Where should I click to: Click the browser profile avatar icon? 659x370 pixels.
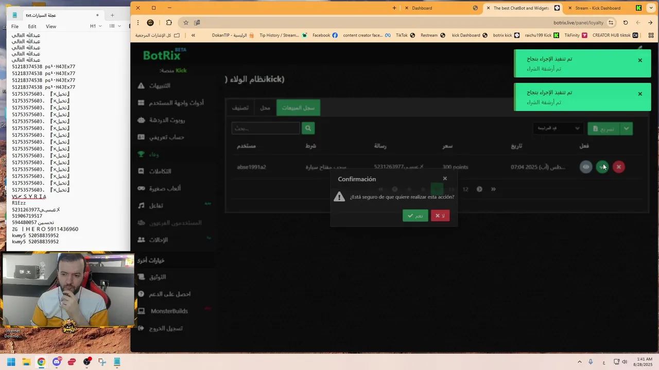click(x=150, y=23)
